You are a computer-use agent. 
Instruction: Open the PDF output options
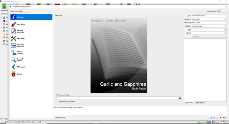21,67
